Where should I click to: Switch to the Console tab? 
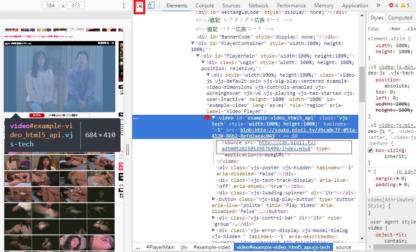[205, 5]
